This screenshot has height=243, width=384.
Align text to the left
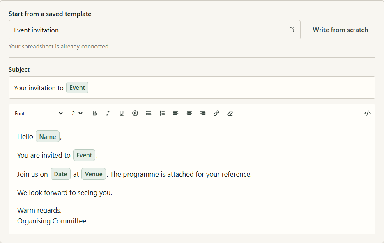(176, 113)
